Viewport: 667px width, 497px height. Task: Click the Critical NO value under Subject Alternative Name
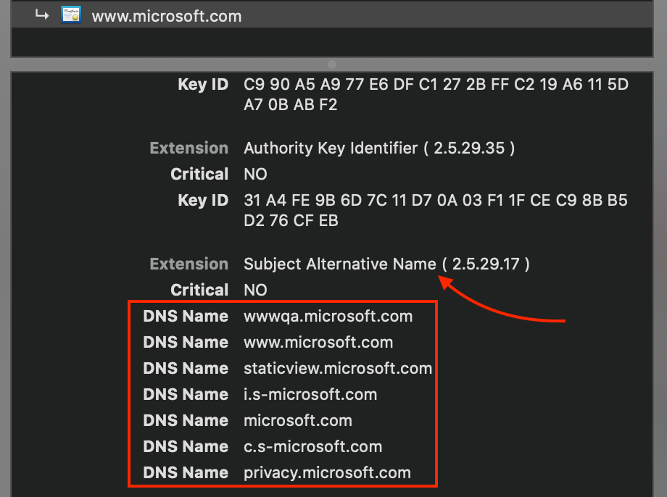tap(254, 290)
